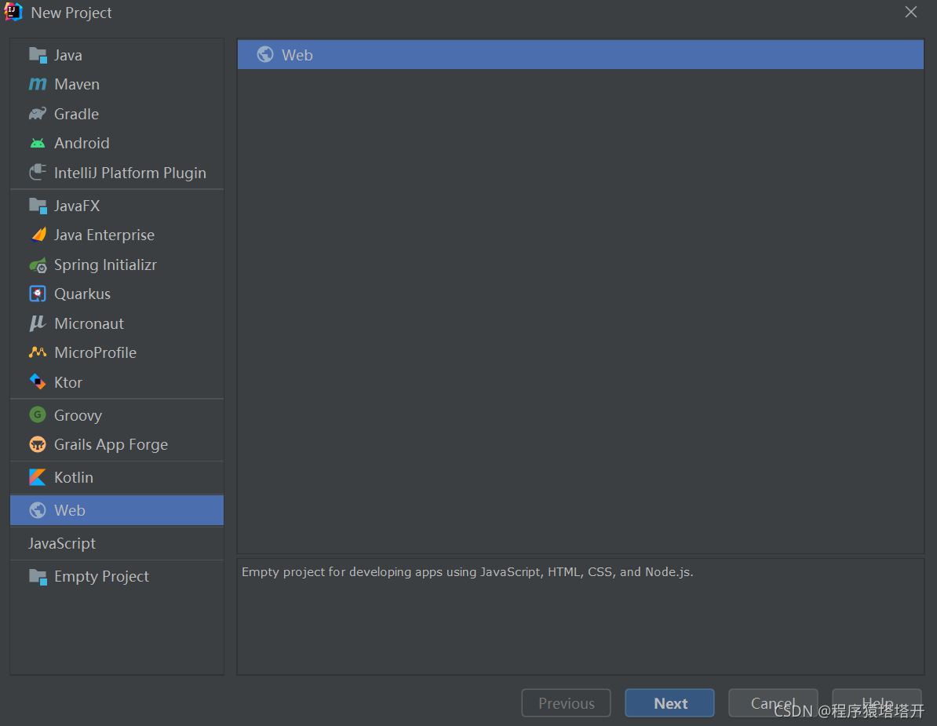Click the Java folder icon
The height and width of the screenshot is (726, 937).
tap(38, 55)
